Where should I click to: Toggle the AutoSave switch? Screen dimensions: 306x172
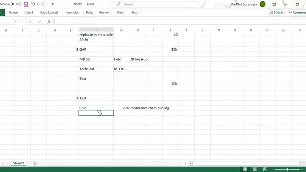(16, 4)
